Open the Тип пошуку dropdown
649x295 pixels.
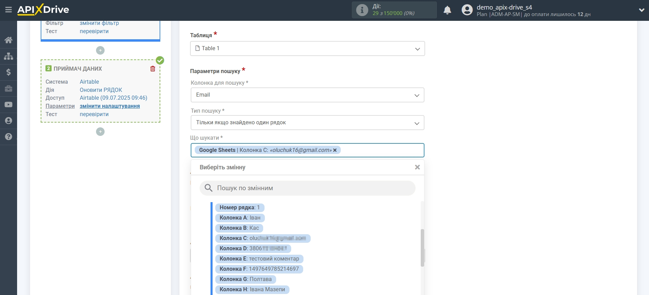(x=307, y=123)
